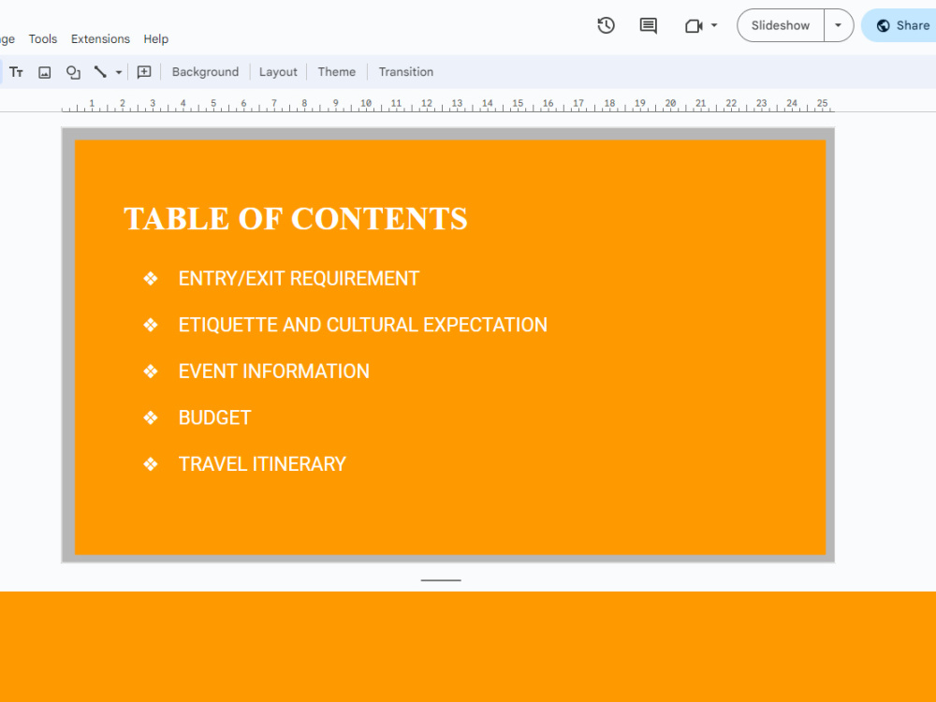The height and width of the screenshot is (702, 936).
Task: Open version history clock icon
Action: click(x=606, y=25)
